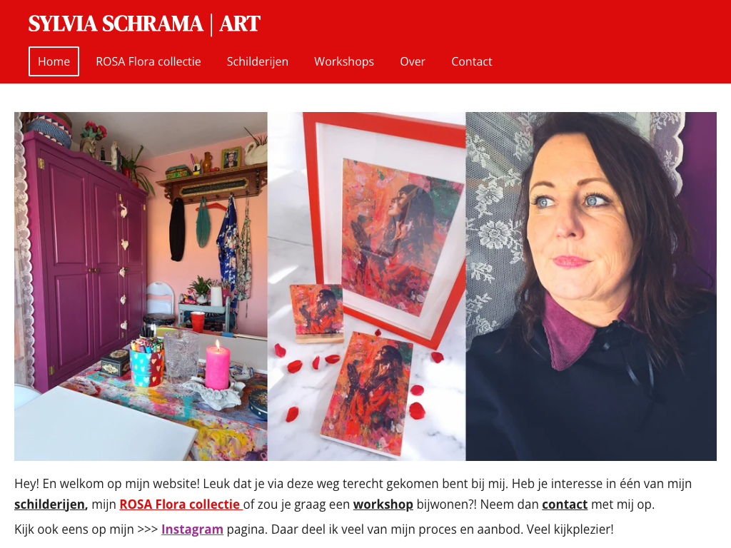This screenshot has height=548, width=731.
Task: Click the SYLVIA SCHRAMA | ART site title
Action: [144, 24]
